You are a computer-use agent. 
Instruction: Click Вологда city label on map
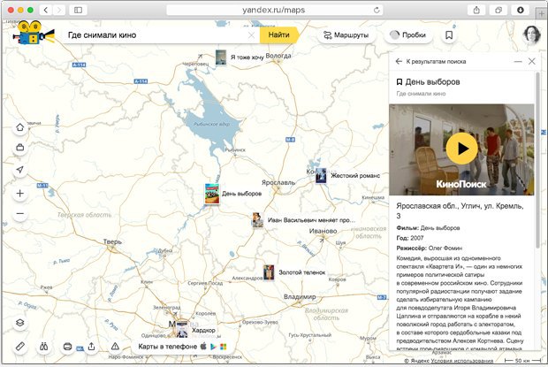coord(278,56)
